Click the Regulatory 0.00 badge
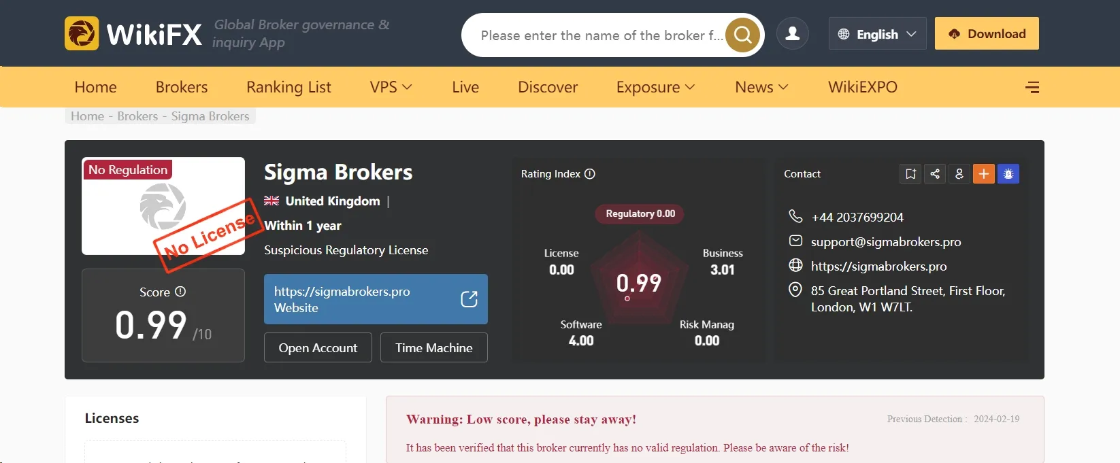This screenshot has width=1120, height=463. point(640,213)
